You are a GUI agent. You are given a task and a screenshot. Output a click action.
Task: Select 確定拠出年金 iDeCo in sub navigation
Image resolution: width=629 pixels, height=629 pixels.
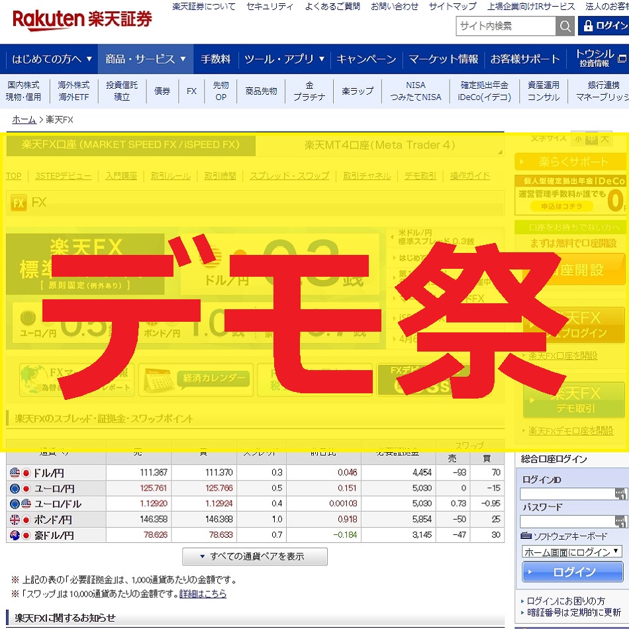point(484,91)
